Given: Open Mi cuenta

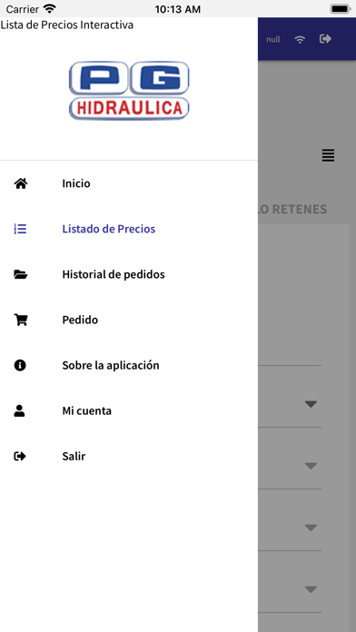Looking at the screenshot, I should pyautogui.click(x=129, y=410).
